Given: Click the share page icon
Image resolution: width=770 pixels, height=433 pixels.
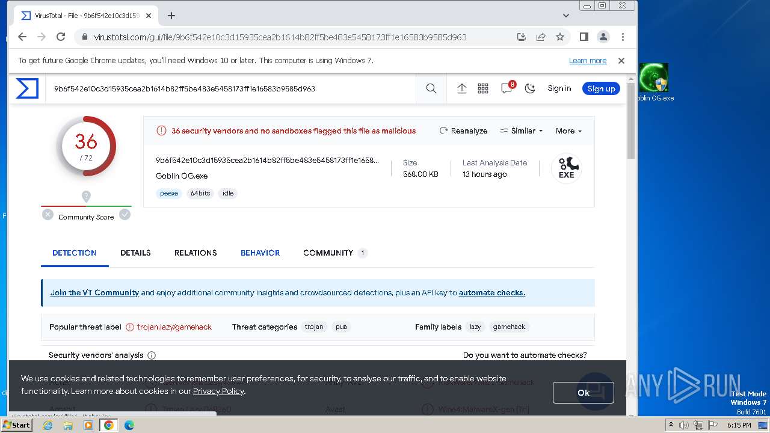Looking at the screenshot, I should tap(541, 37).
